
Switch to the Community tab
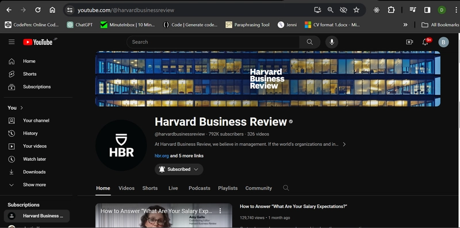[x=258, y=188]
